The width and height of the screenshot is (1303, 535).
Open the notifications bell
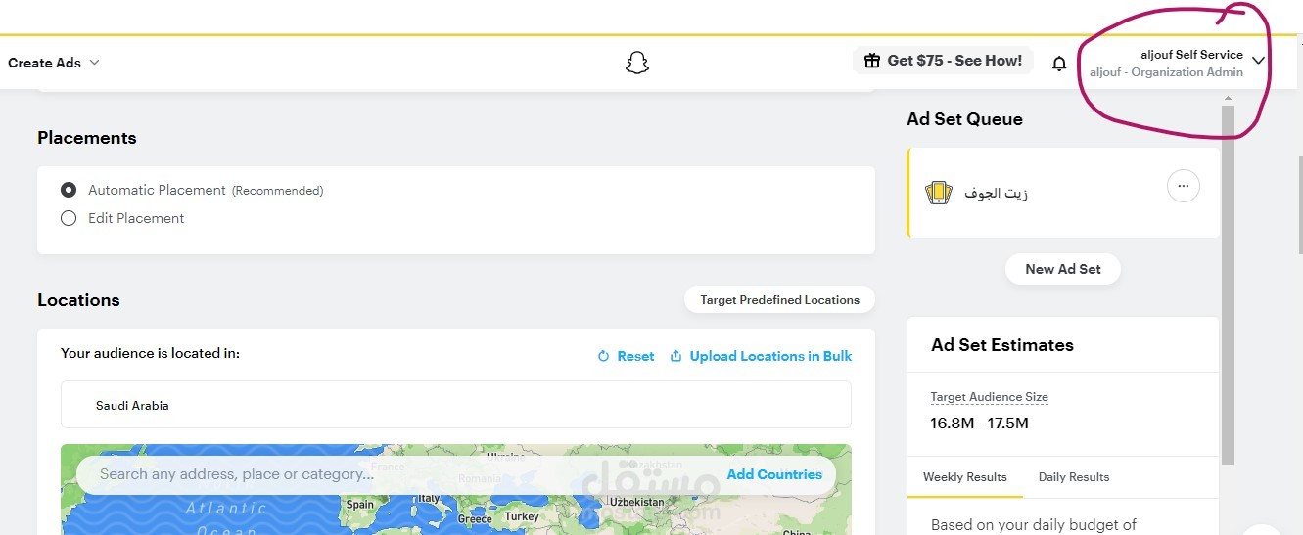click(x=1059, y=64)
